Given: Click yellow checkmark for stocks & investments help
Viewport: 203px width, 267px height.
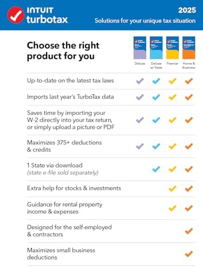Looking at the screenshot, I should [x=173, y=189].
